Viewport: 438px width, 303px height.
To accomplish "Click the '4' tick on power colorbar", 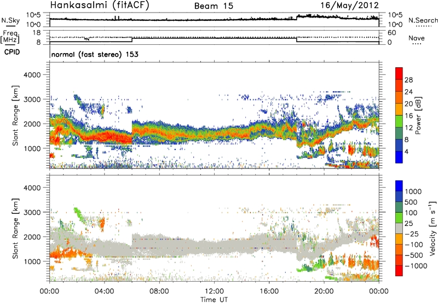I will 407,151.
